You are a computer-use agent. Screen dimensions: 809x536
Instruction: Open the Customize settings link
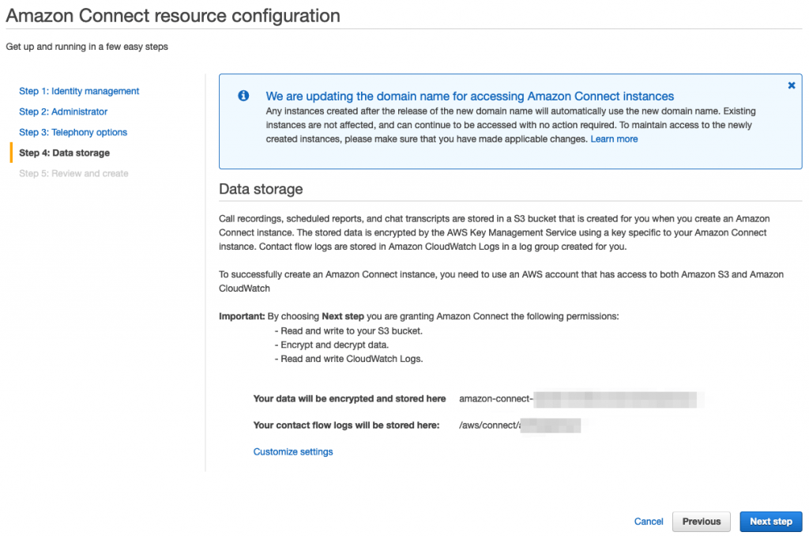click(x=292, y=451)
